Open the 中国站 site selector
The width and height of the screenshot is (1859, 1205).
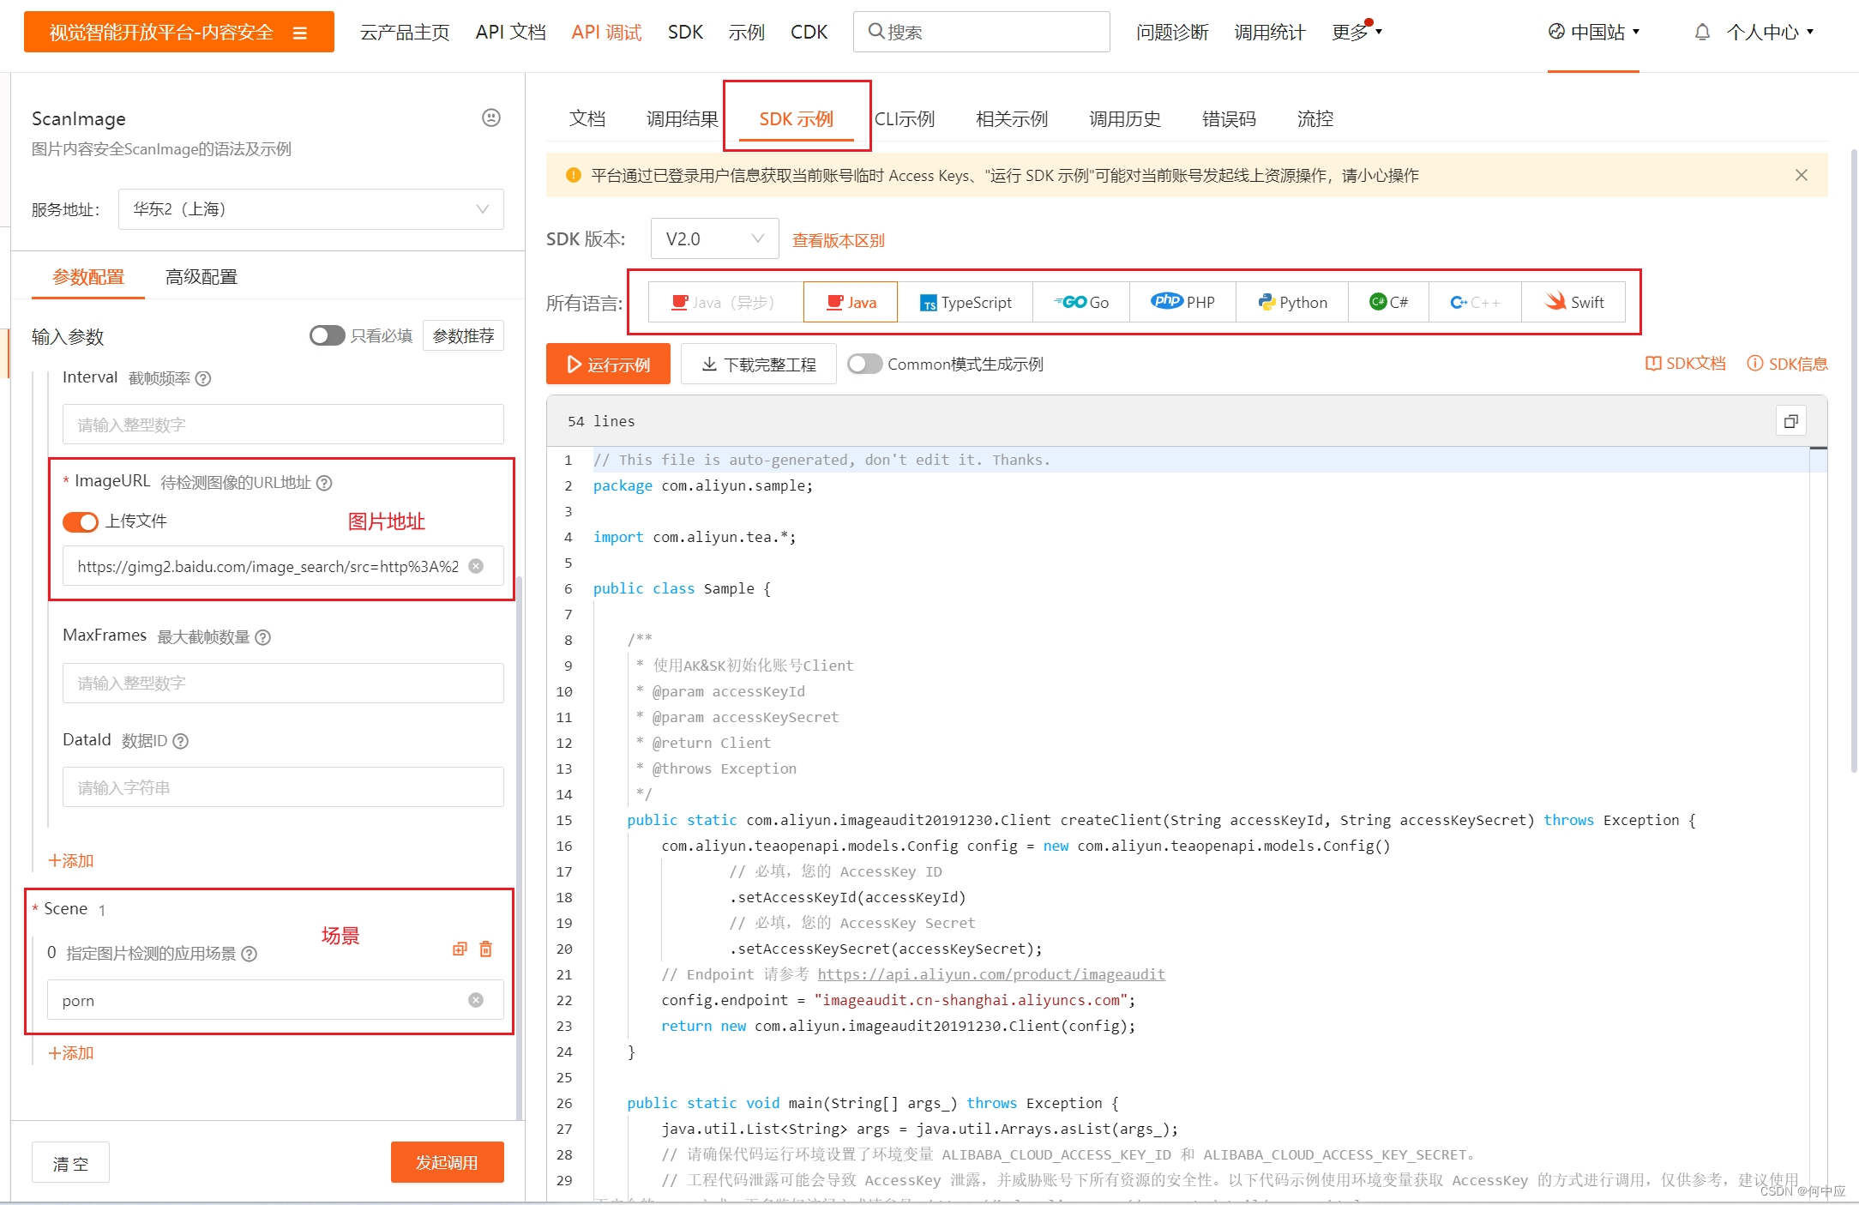[1593, 32]
